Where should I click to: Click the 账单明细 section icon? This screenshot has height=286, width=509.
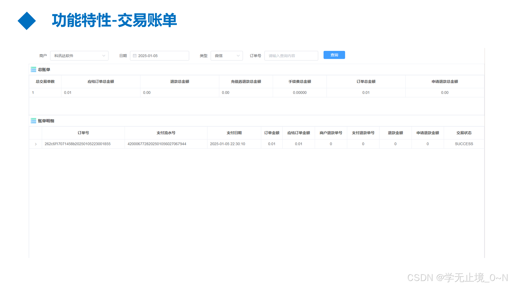[33, 121]
